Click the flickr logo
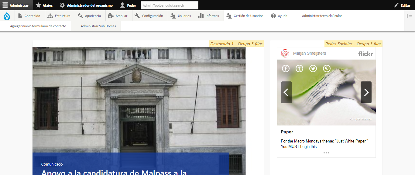 pyautogui.click(x=365, y=54)
